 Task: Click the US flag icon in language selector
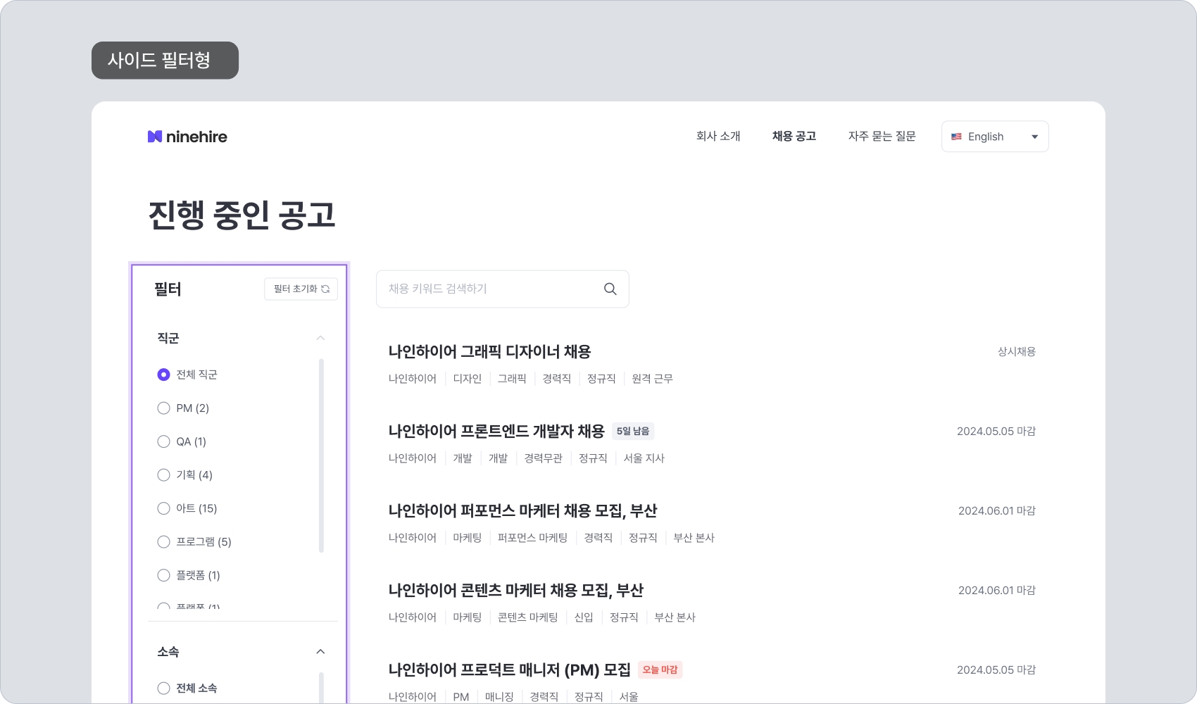956,137
